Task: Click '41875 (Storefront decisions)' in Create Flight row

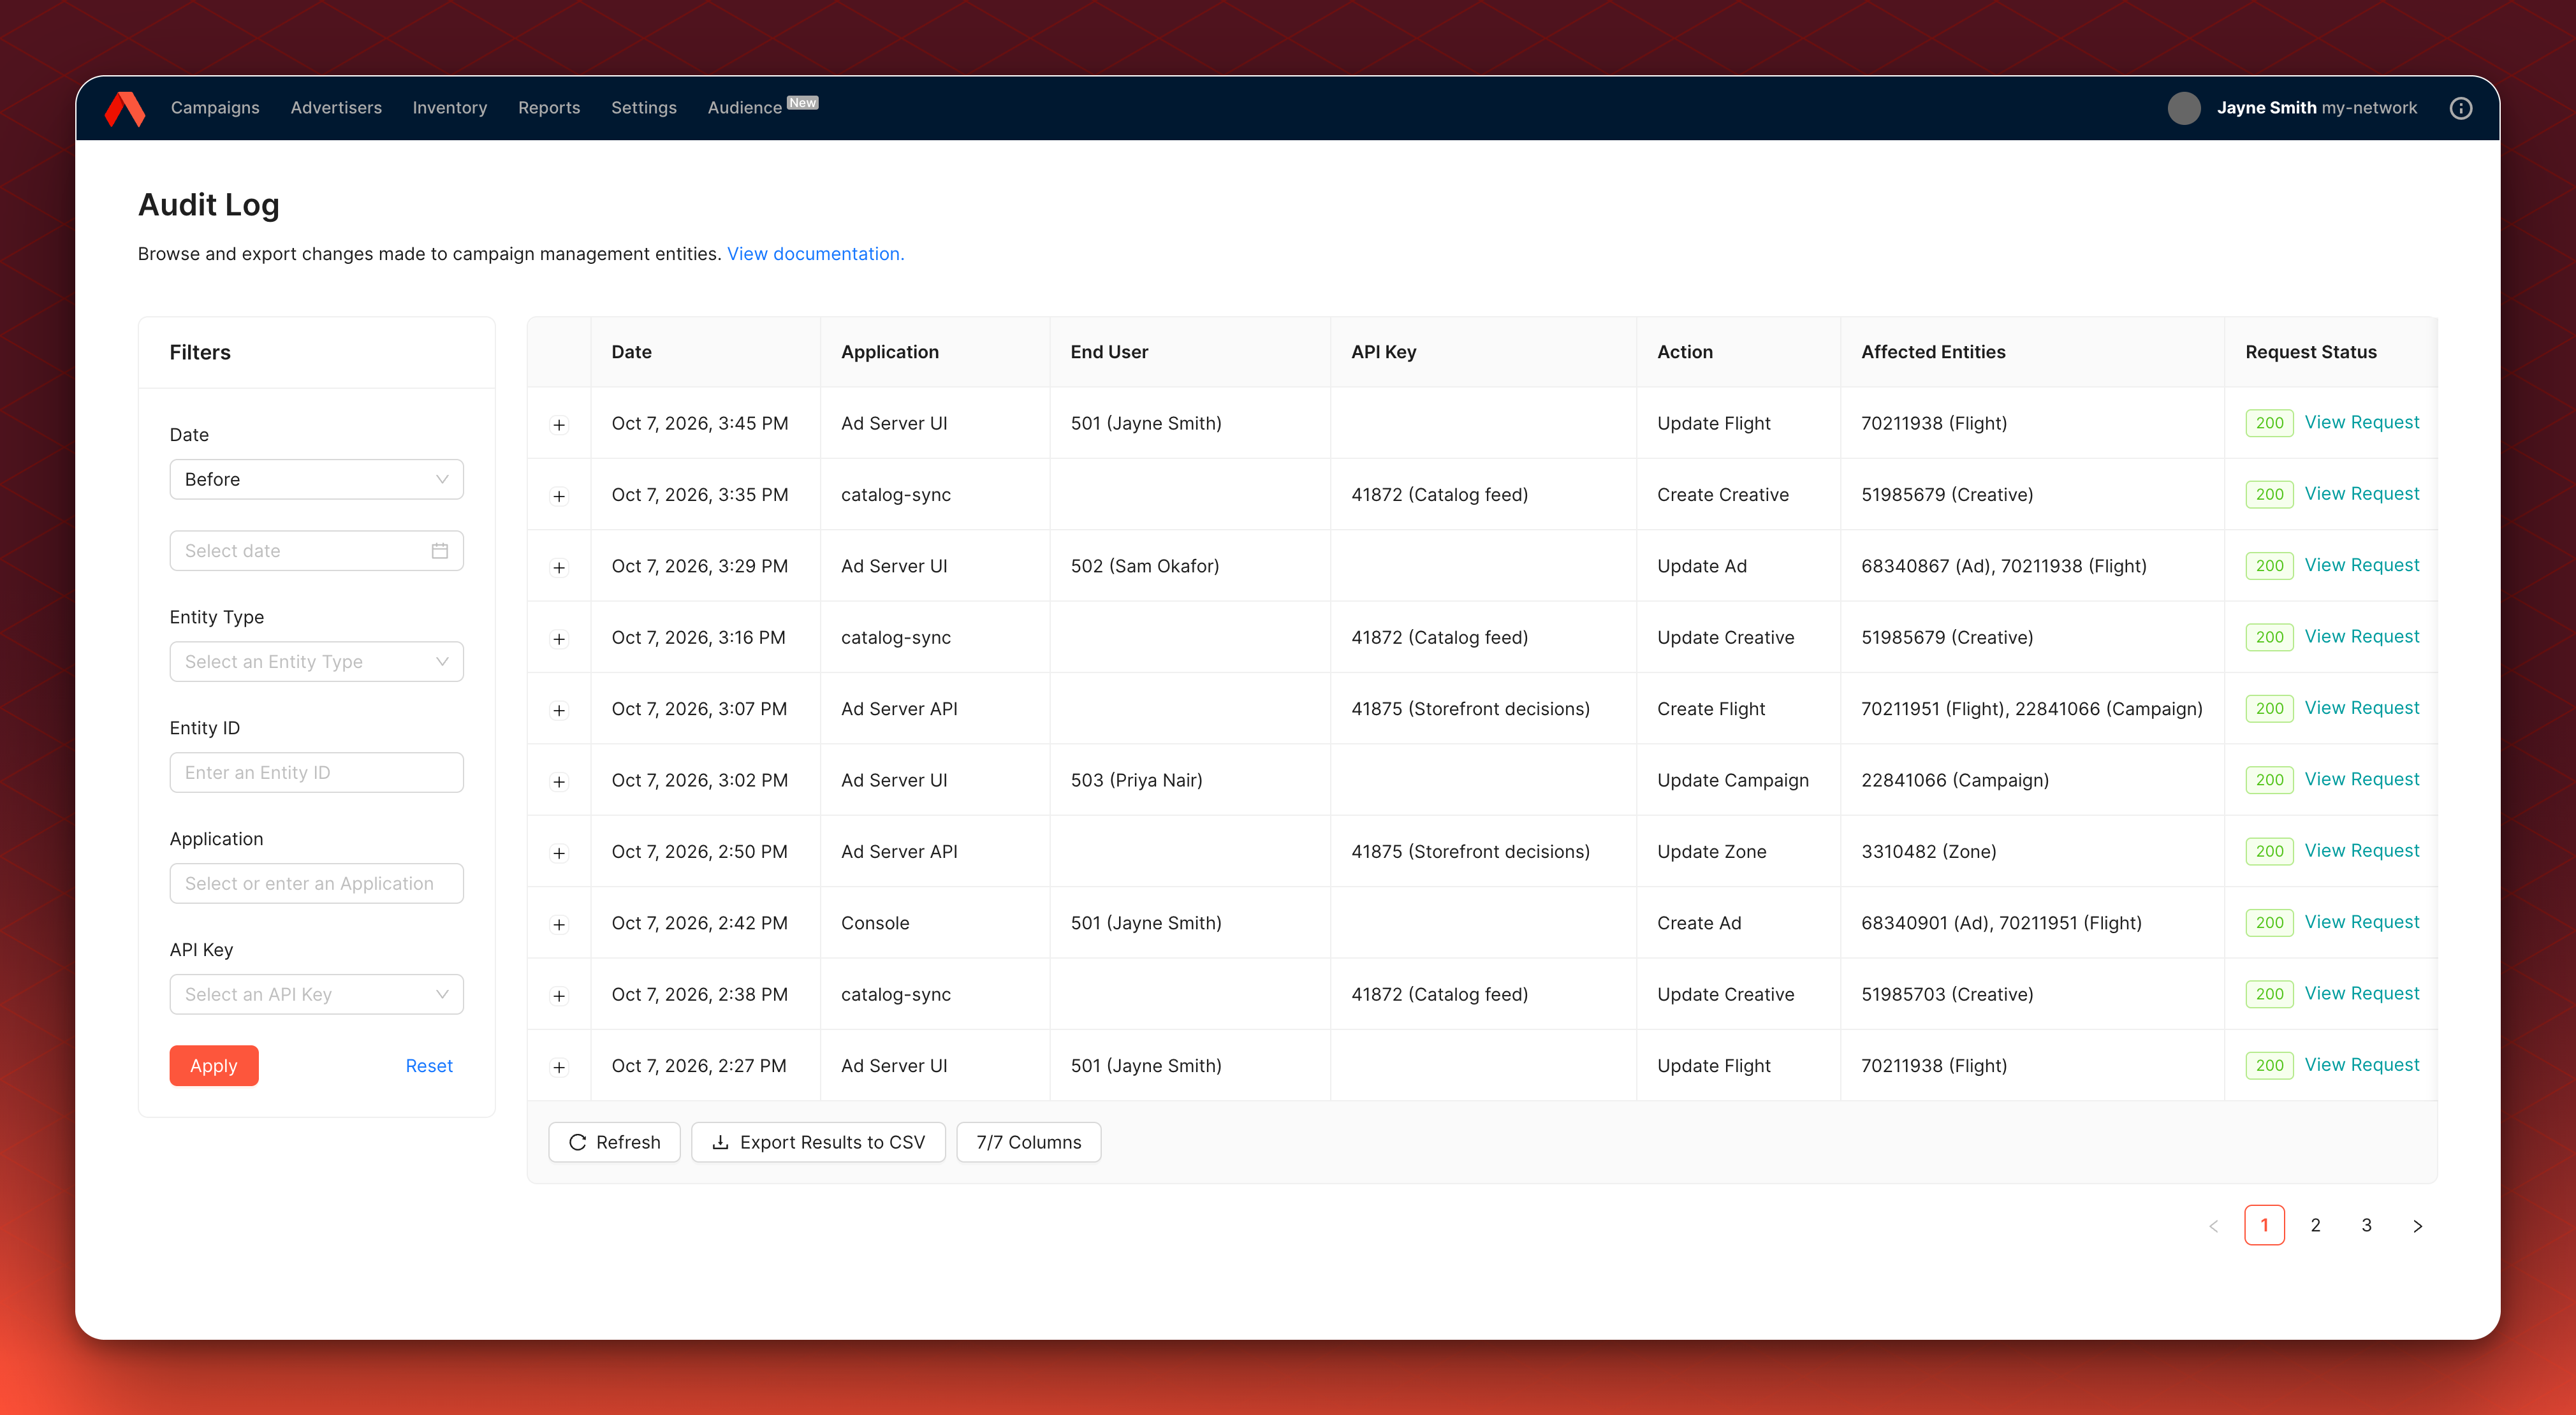Action: point(1470,709)
